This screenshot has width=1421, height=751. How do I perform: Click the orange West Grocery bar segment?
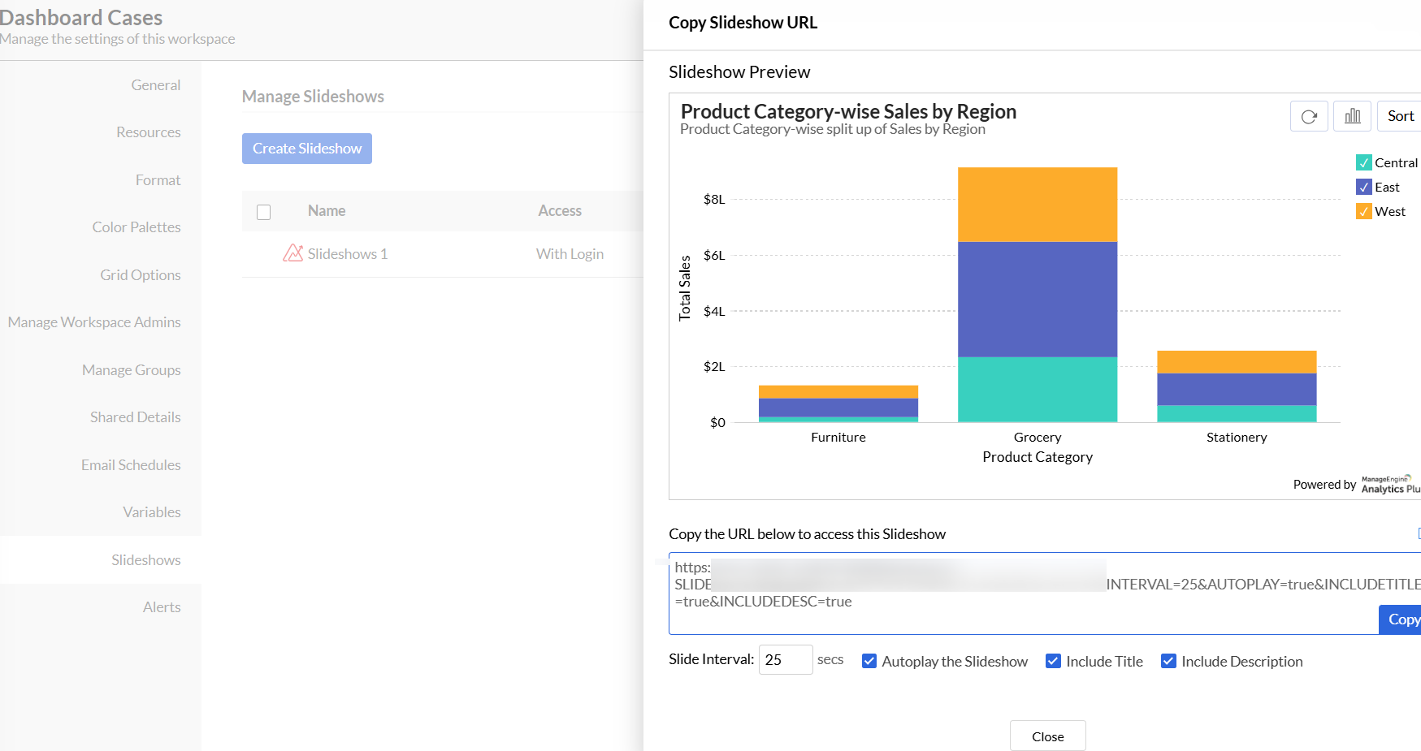pyautogui.click(x=1038, y=205)
